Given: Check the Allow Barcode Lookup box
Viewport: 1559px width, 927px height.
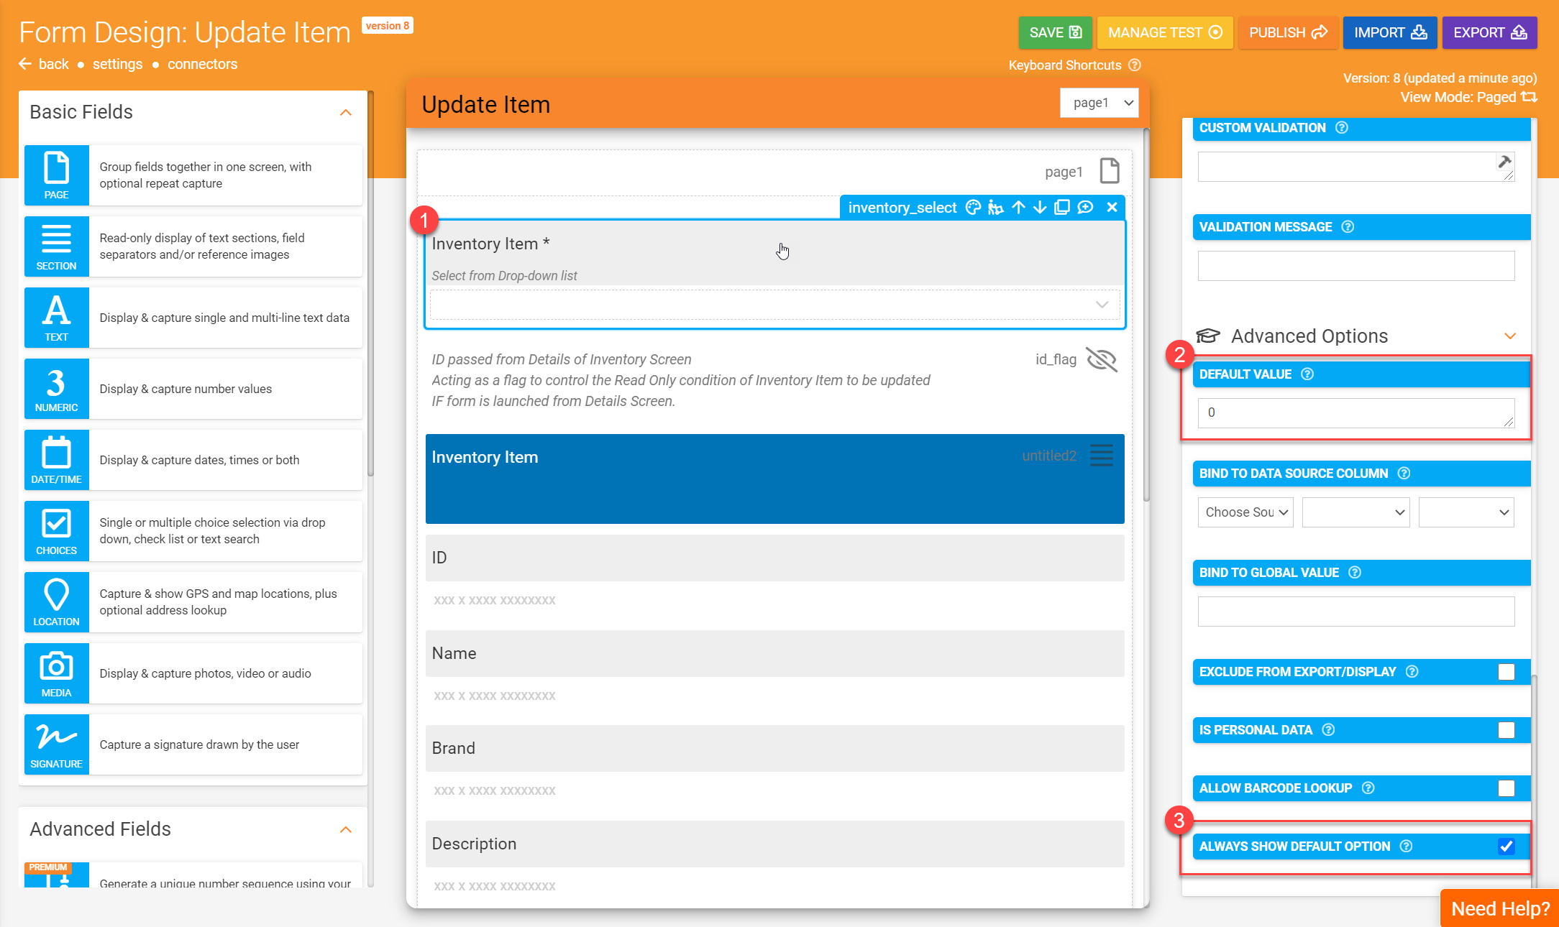Looking at the screenshot, I should [1506, 788].
